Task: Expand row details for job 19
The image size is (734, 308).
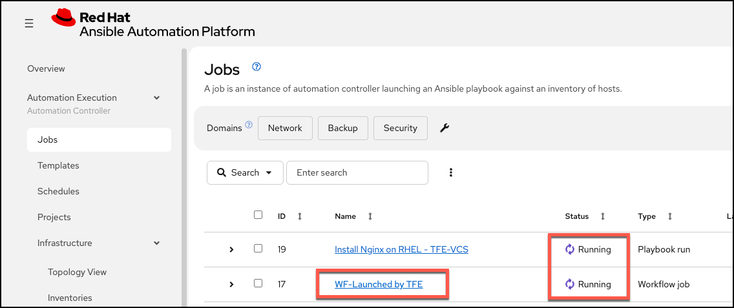Action: click(231, 249)
